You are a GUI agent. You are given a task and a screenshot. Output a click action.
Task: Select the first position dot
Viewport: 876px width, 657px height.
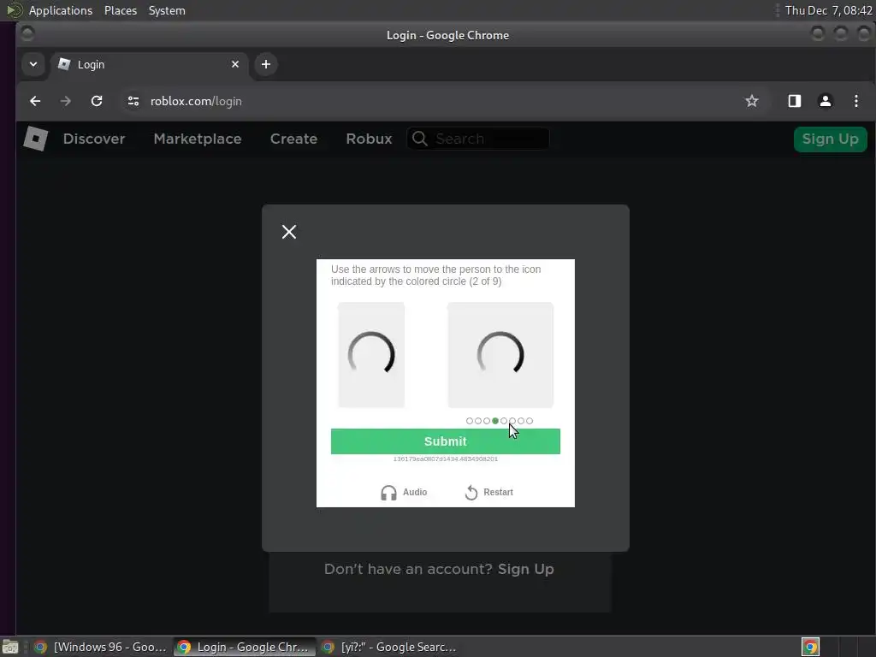click(470, 421)
